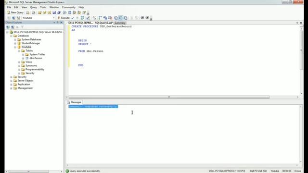Open the Template Explorer toolbar icon
The image size is (308, 173).
79,12
